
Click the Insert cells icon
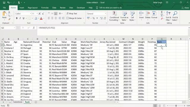click(141, 14)
